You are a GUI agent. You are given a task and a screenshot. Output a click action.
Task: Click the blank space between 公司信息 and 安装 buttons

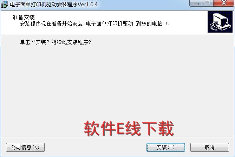[x=96, y=148]
